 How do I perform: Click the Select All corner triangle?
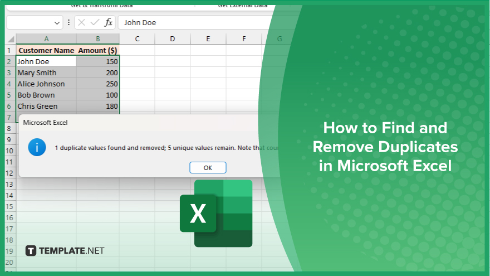coord(11,39)
